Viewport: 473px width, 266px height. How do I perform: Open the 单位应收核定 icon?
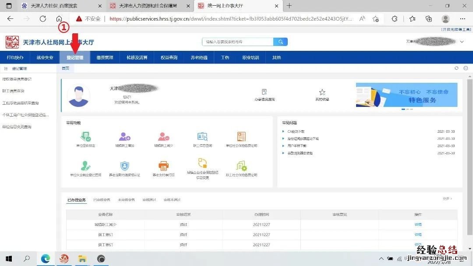[85, 137]
